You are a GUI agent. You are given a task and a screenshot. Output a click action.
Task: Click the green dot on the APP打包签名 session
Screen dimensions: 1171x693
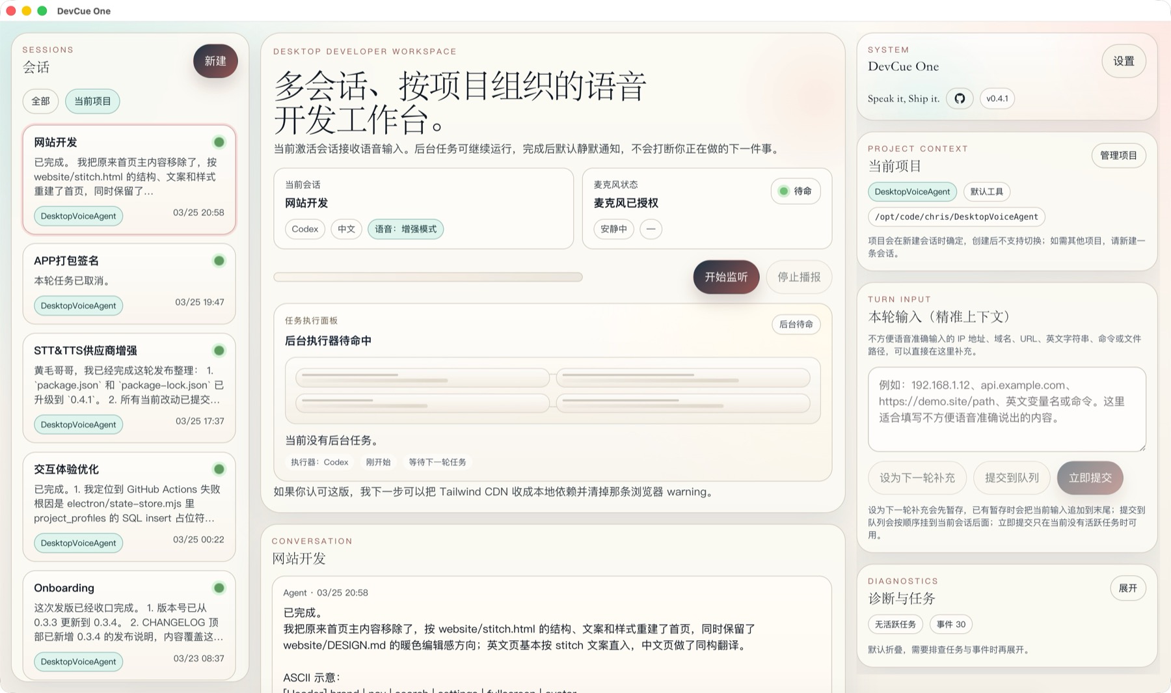click(219, 260)
